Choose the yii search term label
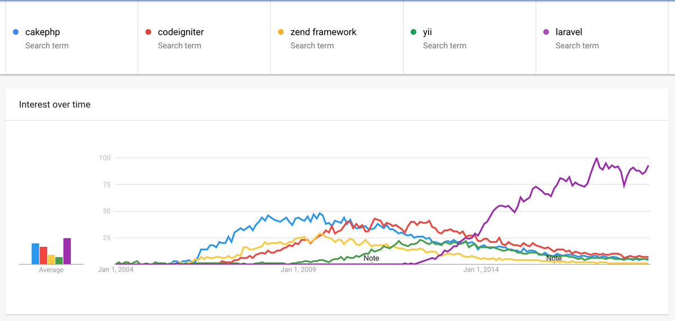The image size is (675, 321). 427,32
